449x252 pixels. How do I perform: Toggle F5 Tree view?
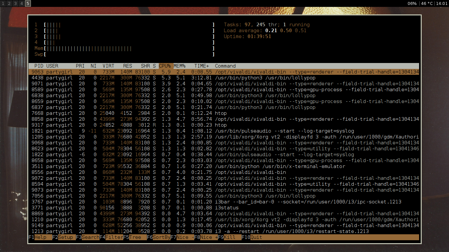(x=135, y=237)
